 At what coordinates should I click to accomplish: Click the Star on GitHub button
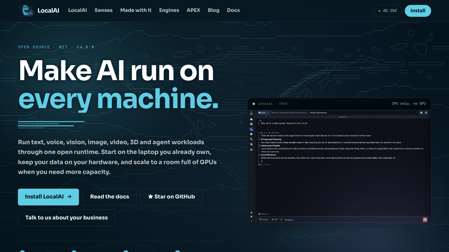tap(171, 197)
